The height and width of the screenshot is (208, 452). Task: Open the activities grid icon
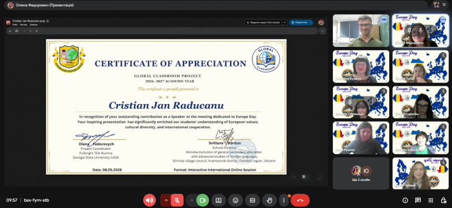[x=431, y=200]
